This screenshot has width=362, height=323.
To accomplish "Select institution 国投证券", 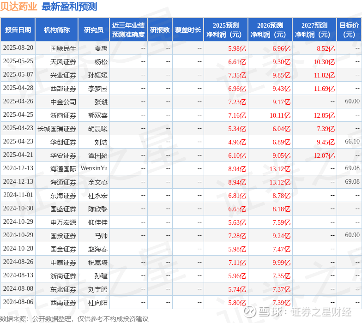I will 63,236.
